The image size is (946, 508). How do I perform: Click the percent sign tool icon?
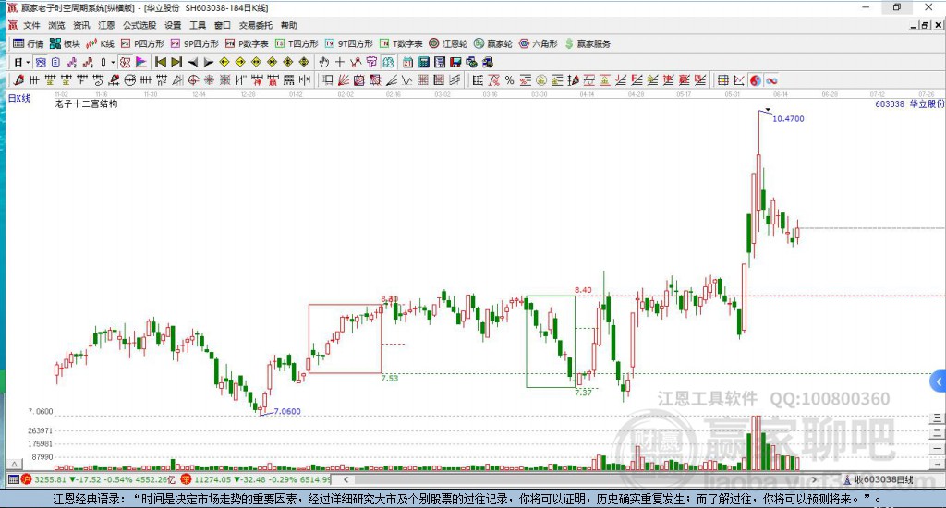tap(510, 80)
